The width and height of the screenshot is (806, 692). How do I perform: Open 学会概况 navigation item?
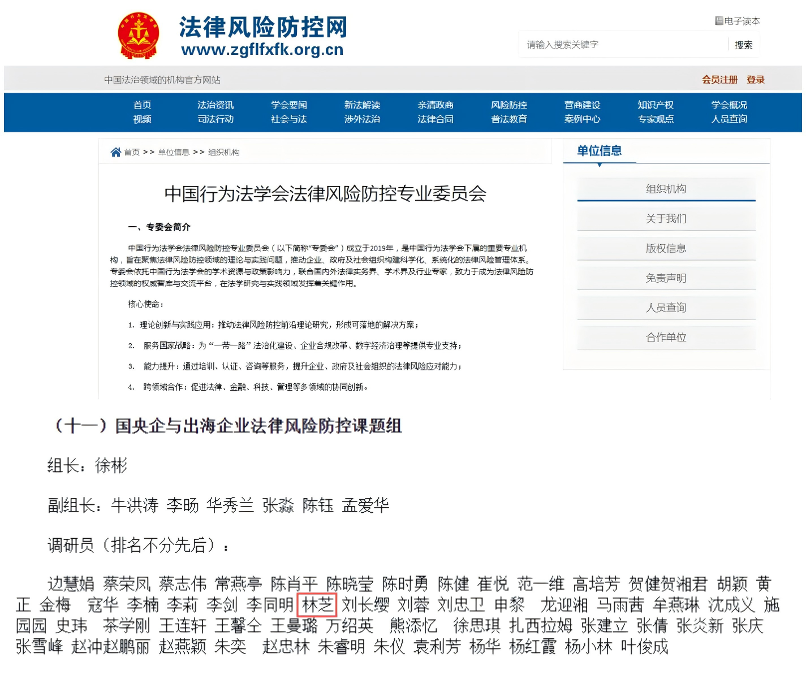(729, 105)
